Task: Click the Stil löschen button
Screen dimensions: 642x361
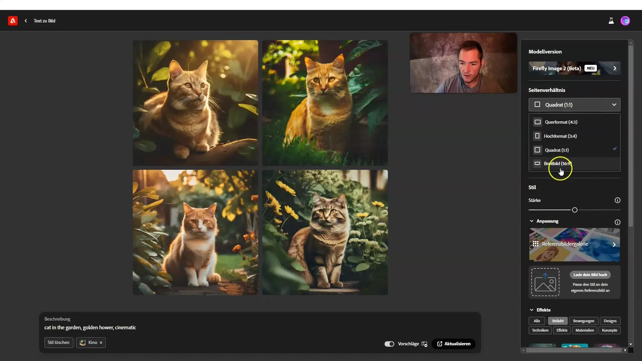Action: tap(58, 343)
